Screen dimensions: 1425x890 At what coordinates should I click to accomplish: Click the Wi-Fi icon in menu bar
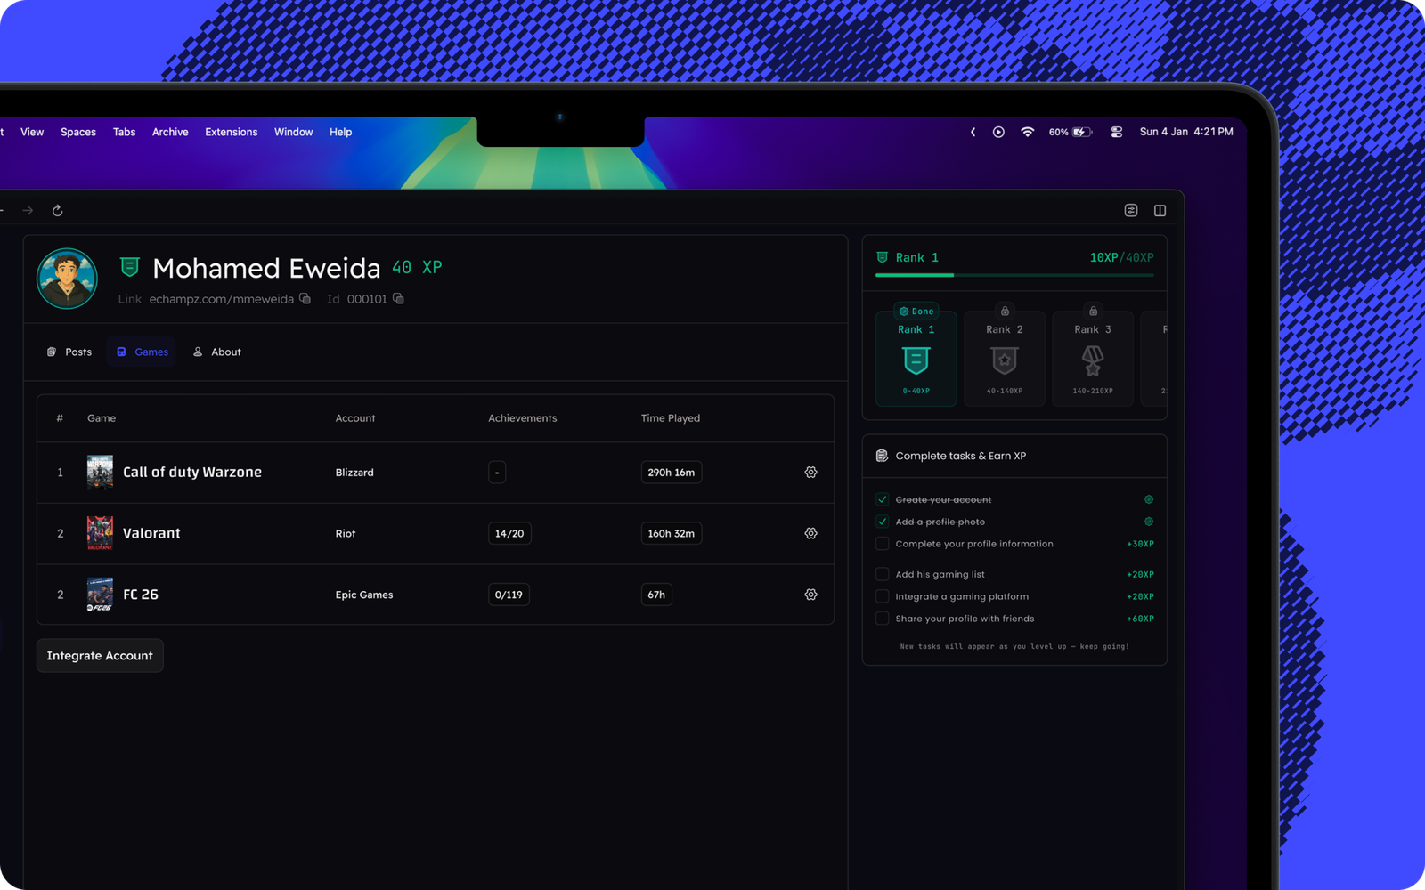pyautogui.click(x=1027, y=132)
